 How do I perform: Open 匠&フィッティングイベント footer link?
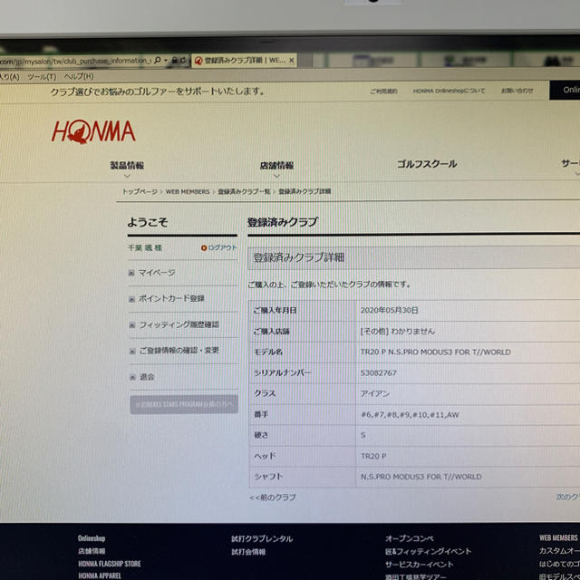pyautogui.click(x=428, y=552)
